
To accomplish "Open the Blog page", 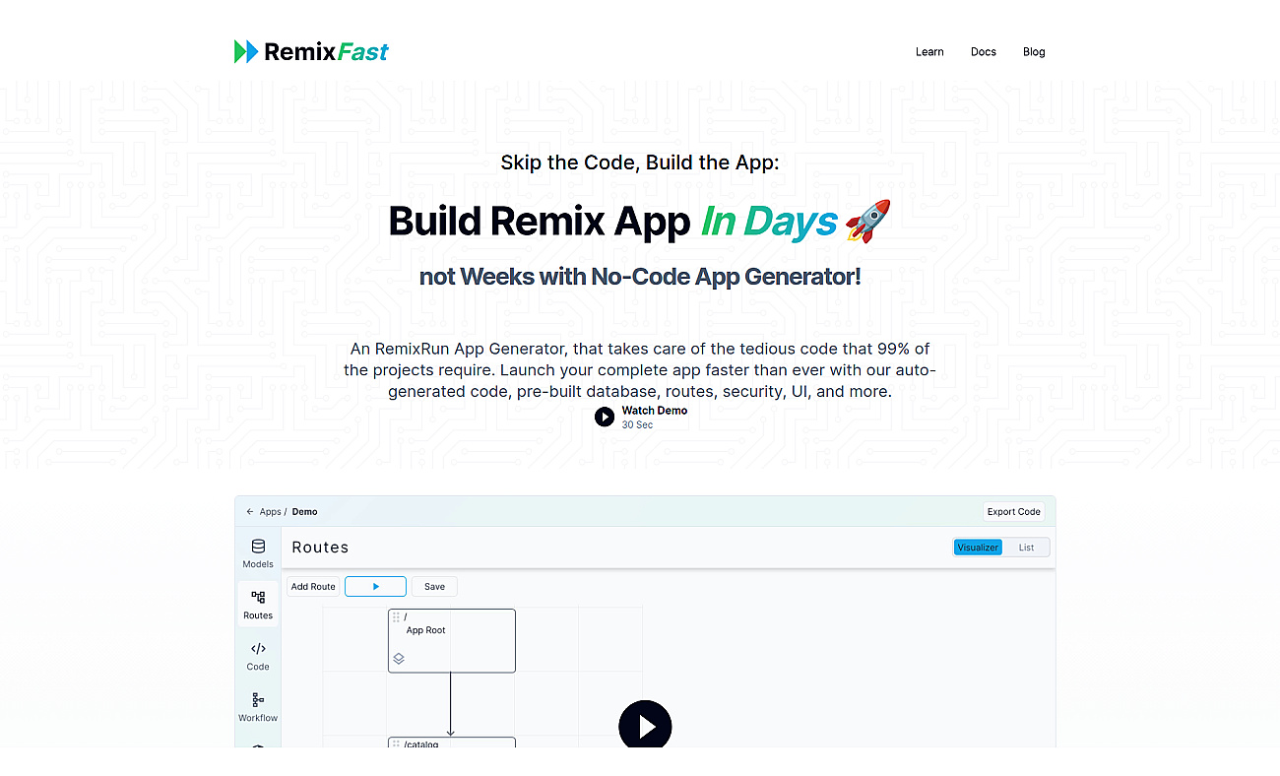I will 1034,52.
